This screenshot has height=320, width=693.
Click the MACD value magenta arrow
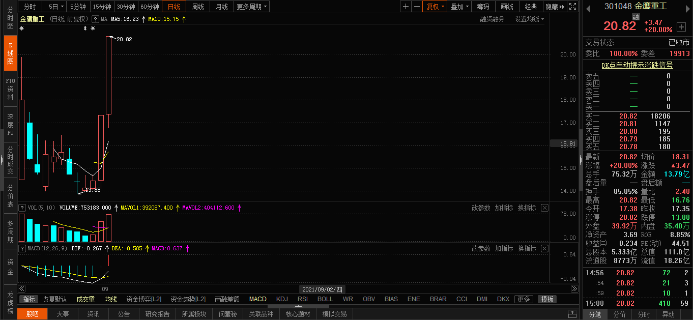click(x=187, y=248)
